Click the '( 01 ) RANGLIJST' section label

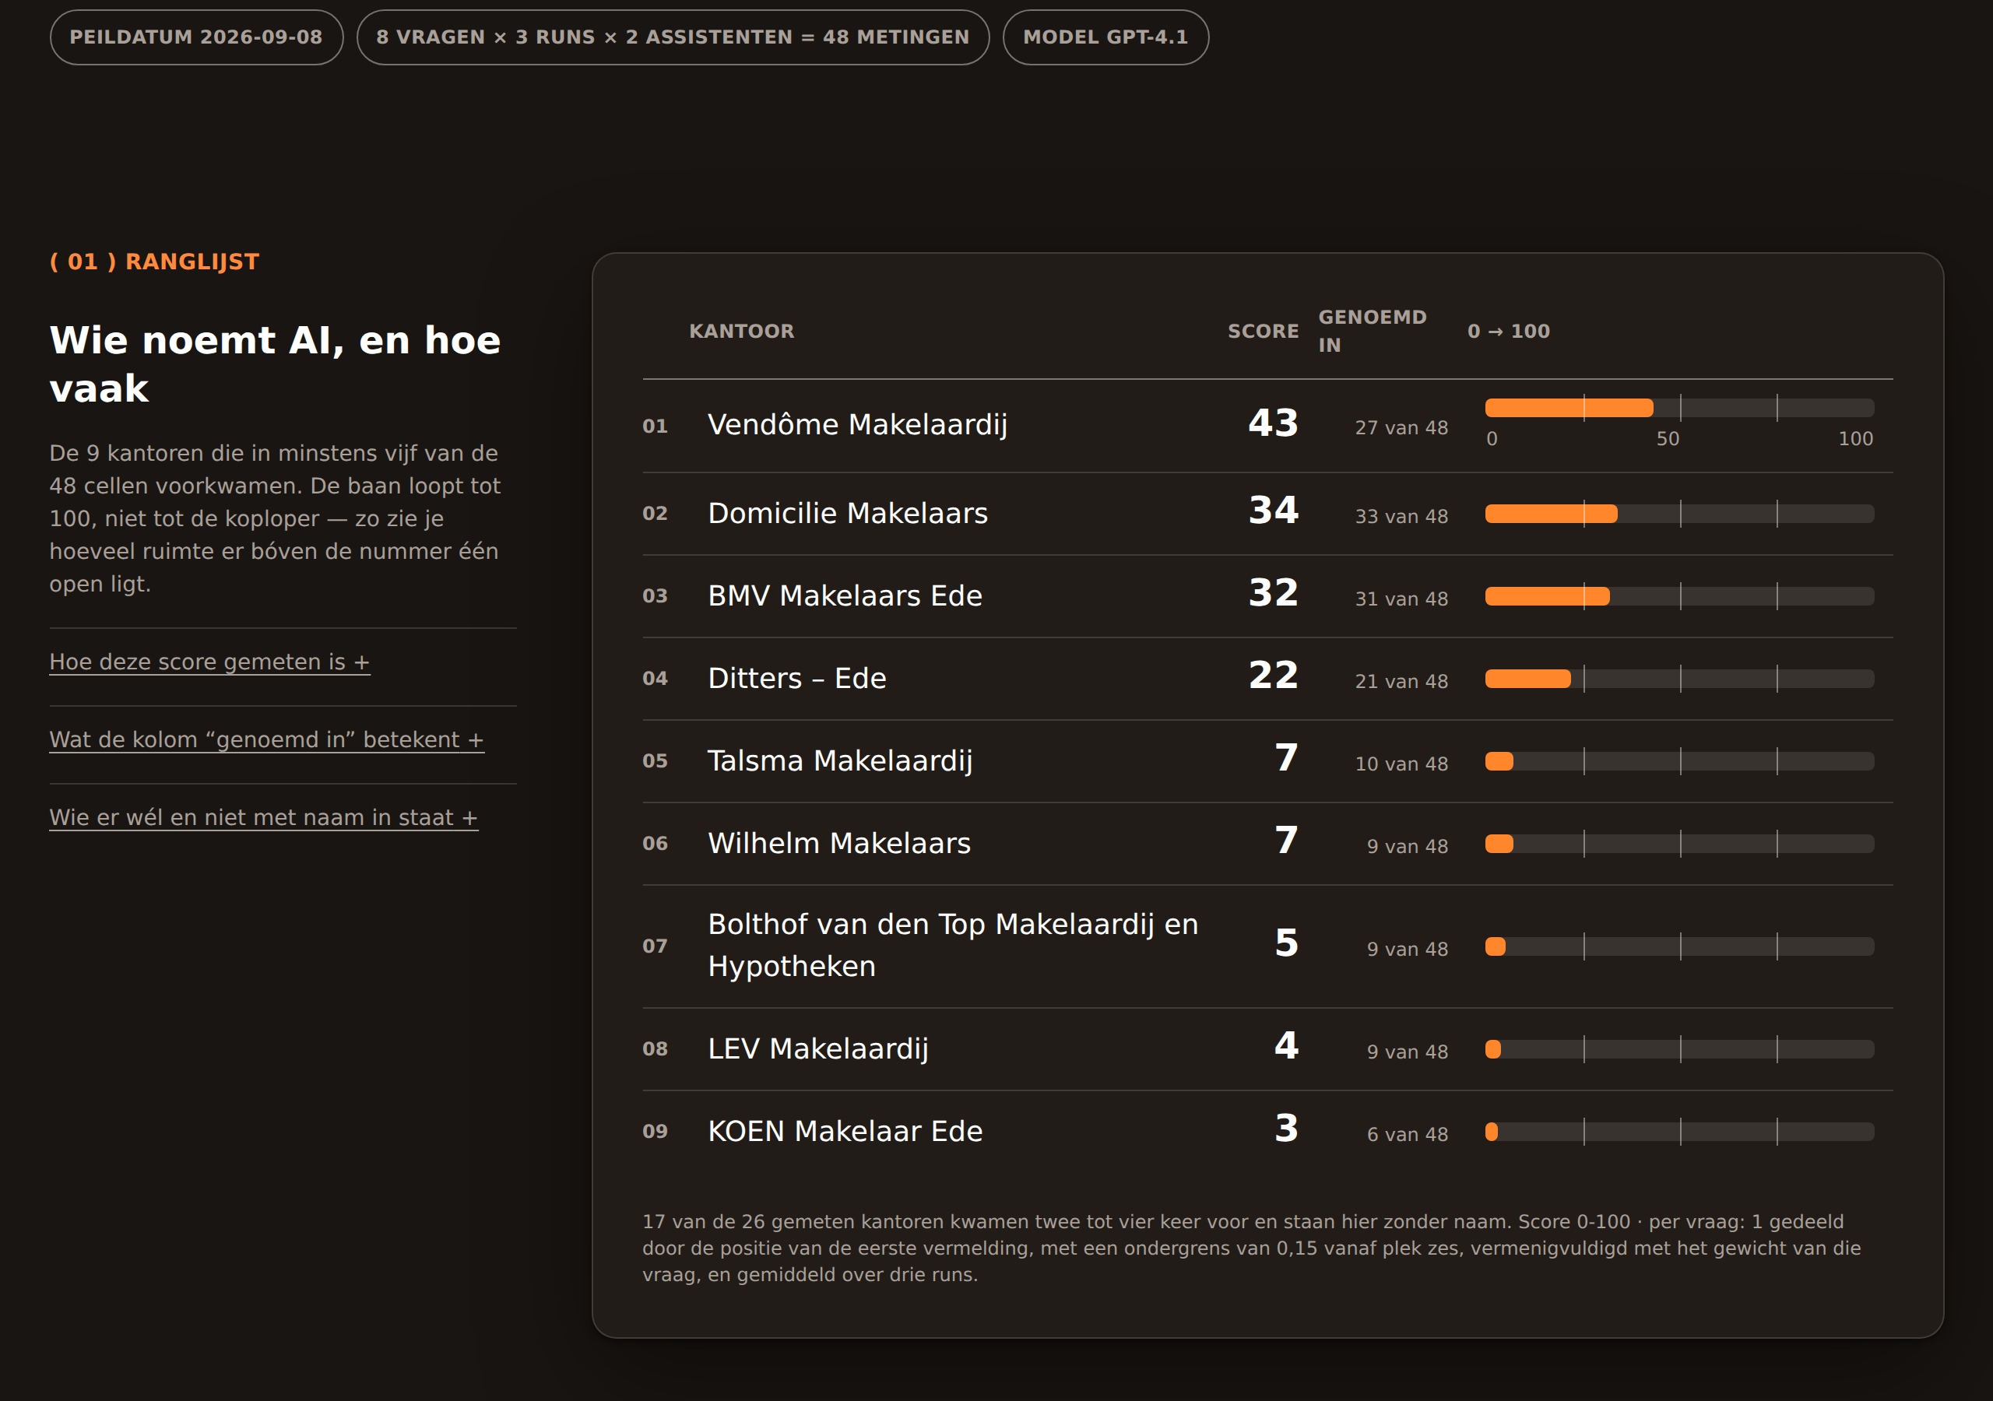pyautogui.click(x=154, y=262)
